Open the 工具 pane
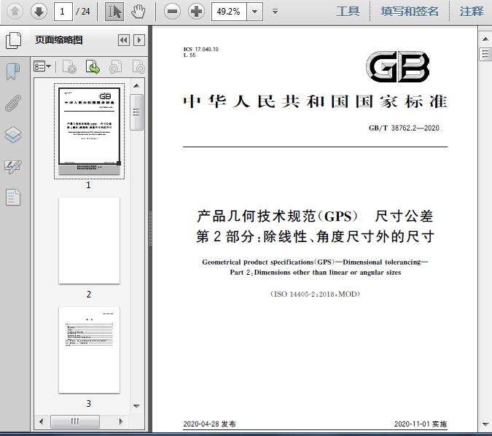This screenshot has height=436, width=492. (348, 11)
